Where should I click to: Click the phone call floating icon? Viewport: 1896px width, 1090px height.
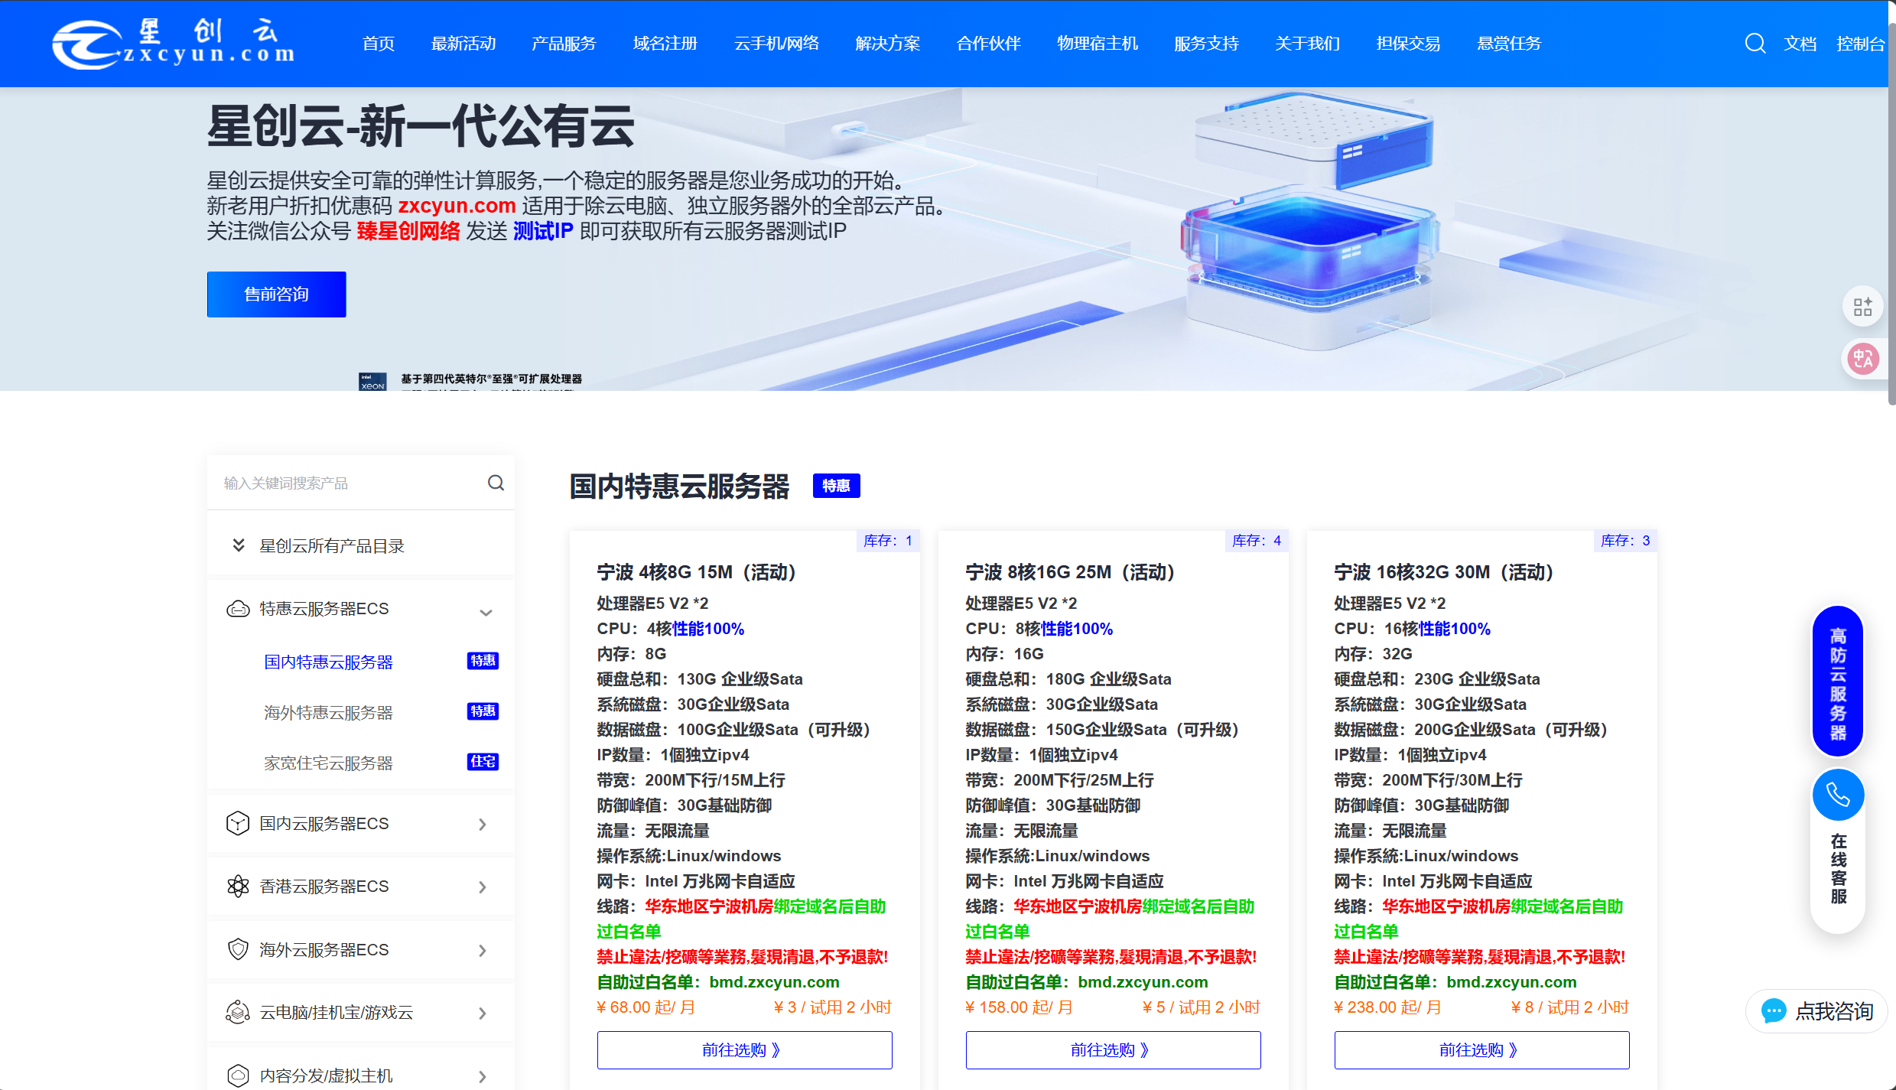point(1838,796)
